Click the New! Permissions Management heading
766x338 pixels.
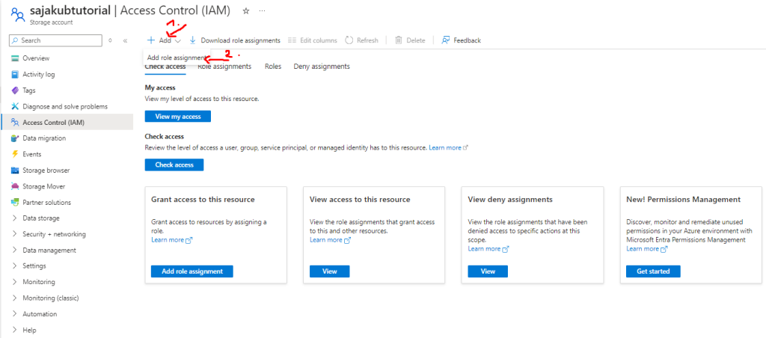[x=684, y=200]
